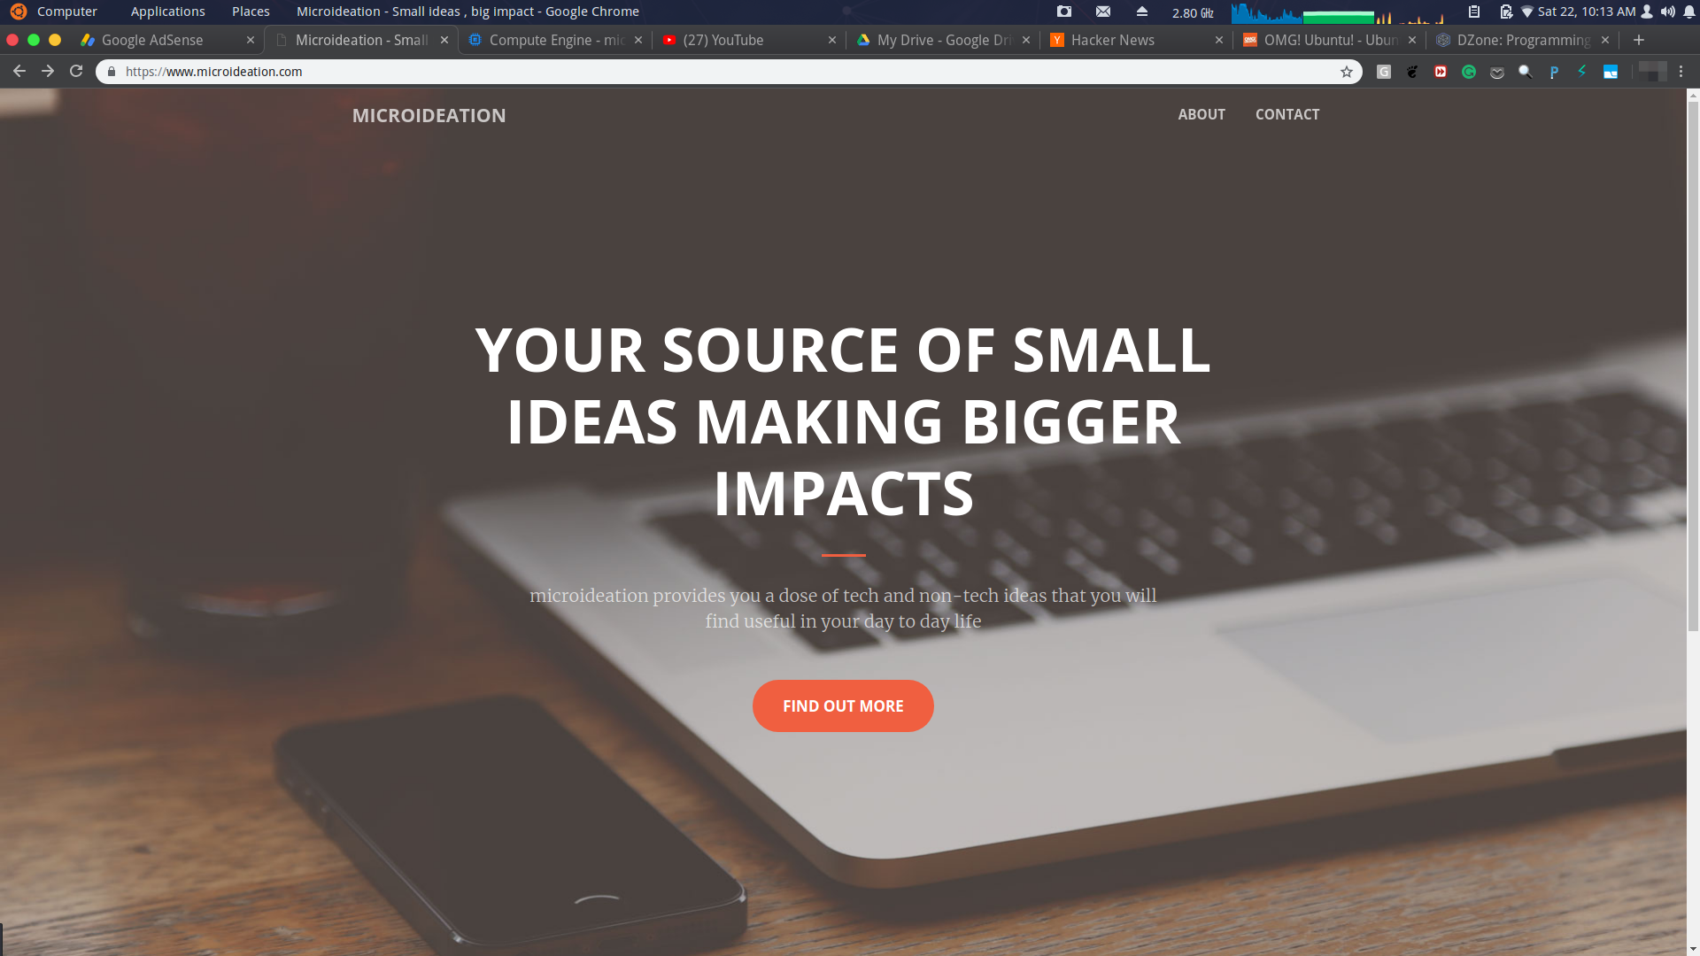Image resolution: width=1700 pixels, height=956 pixels.
Task: Open the Places menu in top panel
Action: (251, 12)
